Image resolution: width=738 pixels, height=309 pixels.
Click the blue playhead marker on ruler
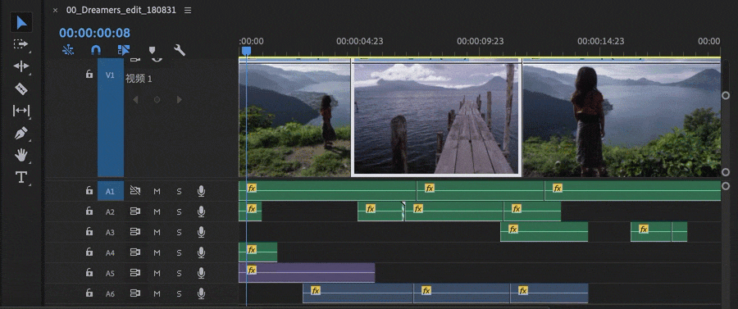(246, 51)
